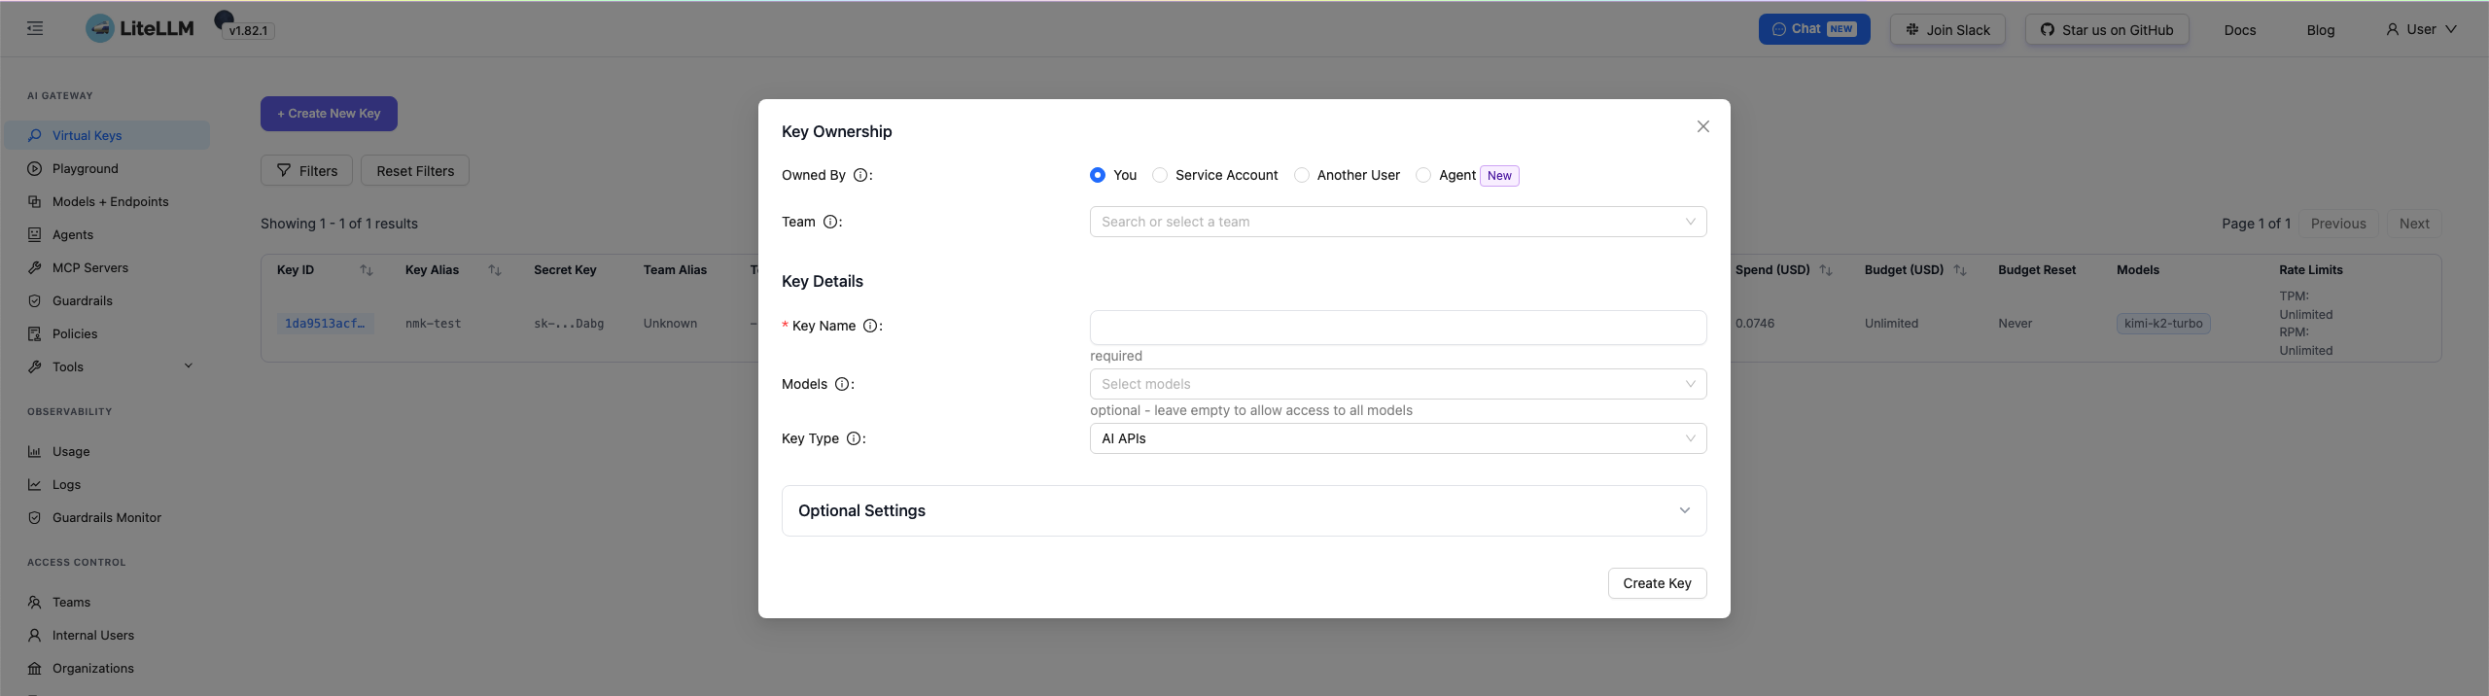Open the Select models dropdown
2489x696 pixels.
[x=1397, y=384]
